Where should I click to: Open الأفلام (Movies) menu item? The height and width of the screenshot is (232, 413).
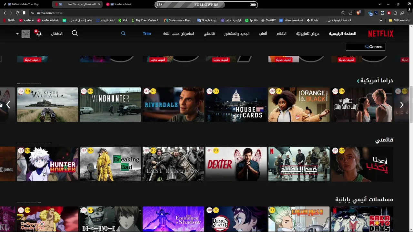coord(281,34)
